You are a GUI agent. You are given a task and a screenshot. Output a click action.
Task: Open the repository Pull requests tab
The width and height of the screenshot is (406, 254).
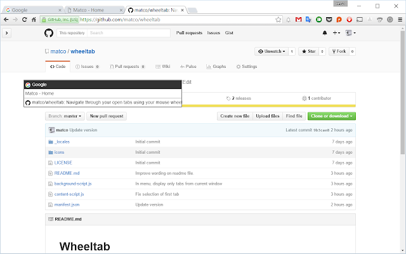[127, 67]
